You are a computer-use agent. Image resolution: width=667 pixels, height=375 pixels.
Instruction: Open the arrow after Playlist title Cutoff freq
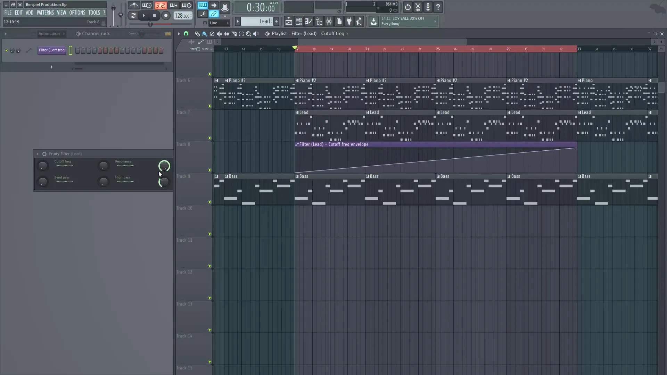tap(347, 34)
